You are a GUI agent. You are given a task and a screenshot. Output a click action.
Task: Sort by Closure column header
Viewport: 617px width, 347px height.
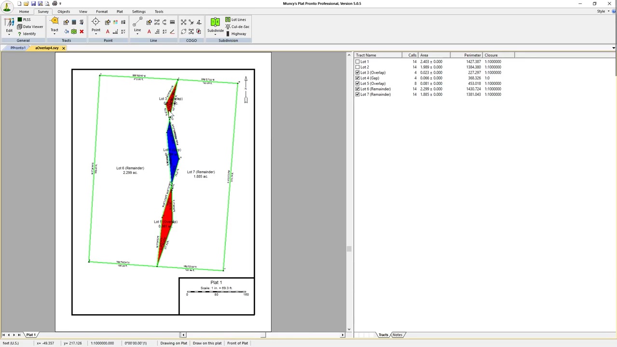[x=499, y=55]
